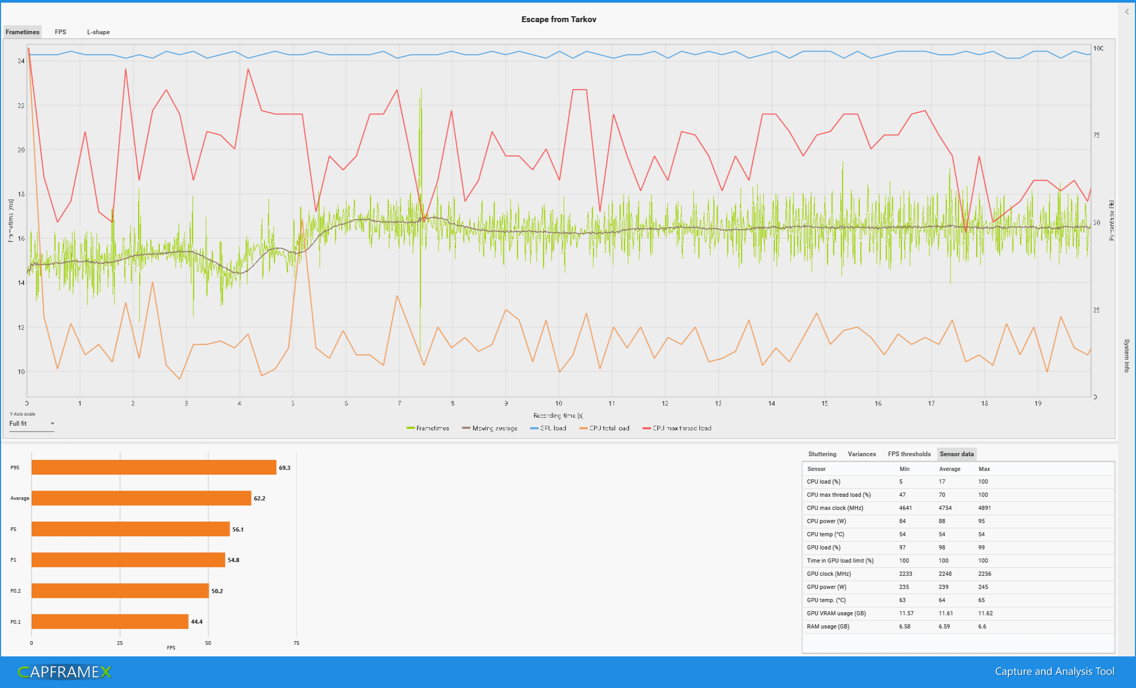Click GPU clock max value 2256
1136x688 pixels.
[984, 574]
